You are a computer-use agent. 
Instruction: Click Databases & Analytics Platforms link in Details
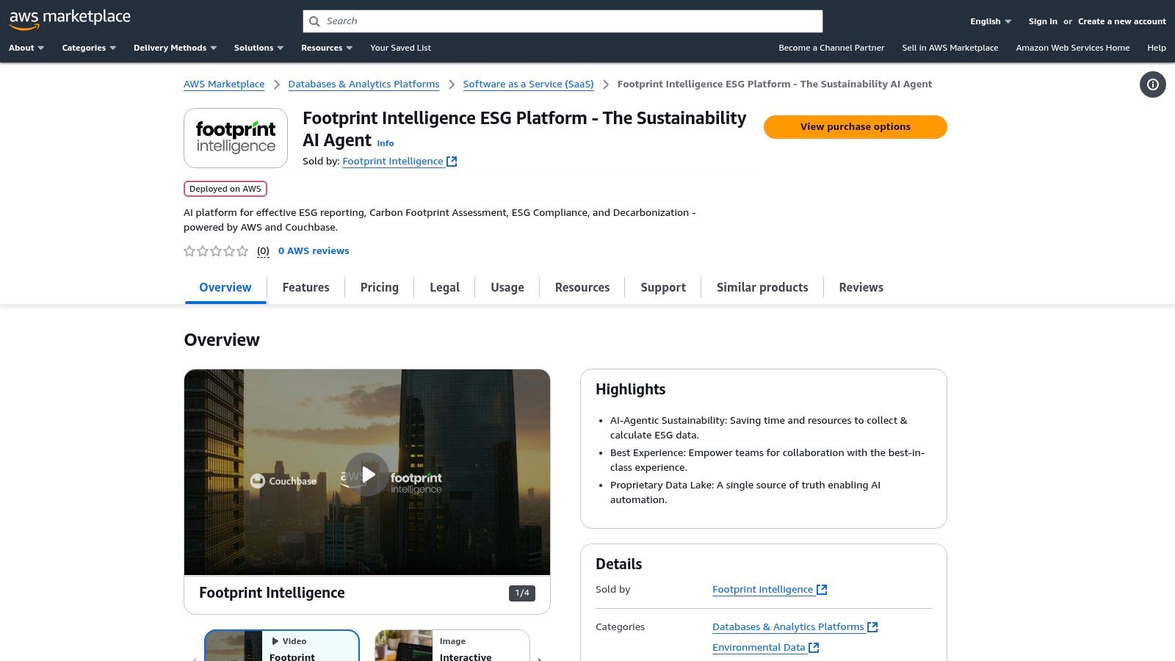(x=788, y=627)
